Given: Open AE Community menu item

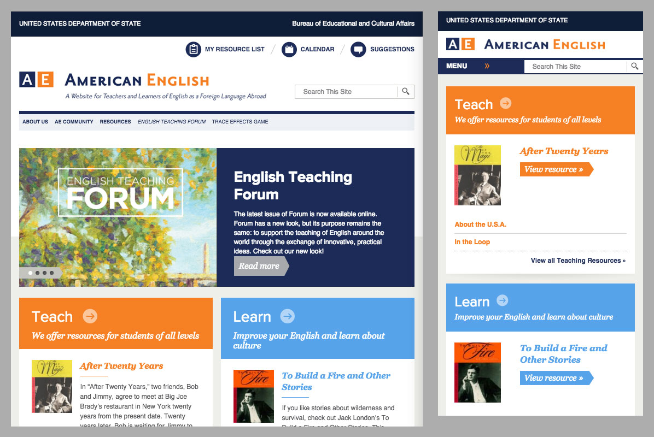Looking at the screenshot, I should point(74,122).
